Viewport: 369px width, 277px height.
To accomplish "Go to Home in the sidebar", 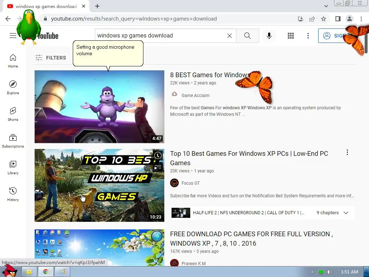I will tap(13, 61).
